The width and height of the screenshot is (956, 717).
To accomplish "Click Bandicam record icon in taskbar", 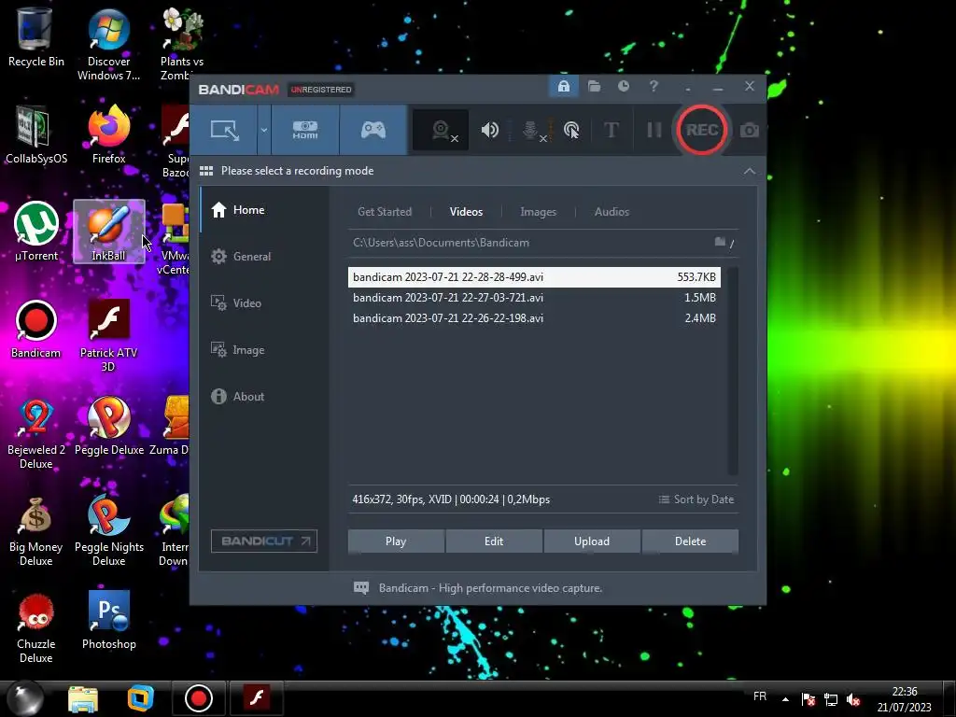I will (199, 698).
